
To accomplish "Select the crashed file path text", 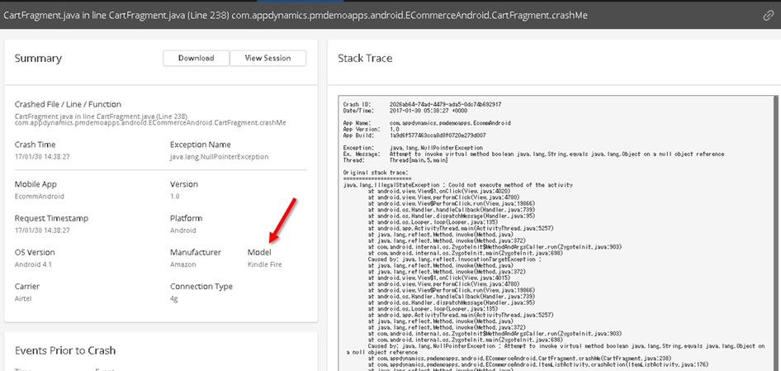I will 149,119.
